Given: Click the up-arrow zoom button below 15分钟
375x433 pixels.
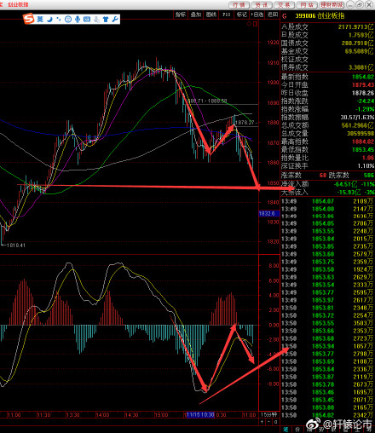Looking at the screenshot, I should pyautogui.click(x=262, y=422).
